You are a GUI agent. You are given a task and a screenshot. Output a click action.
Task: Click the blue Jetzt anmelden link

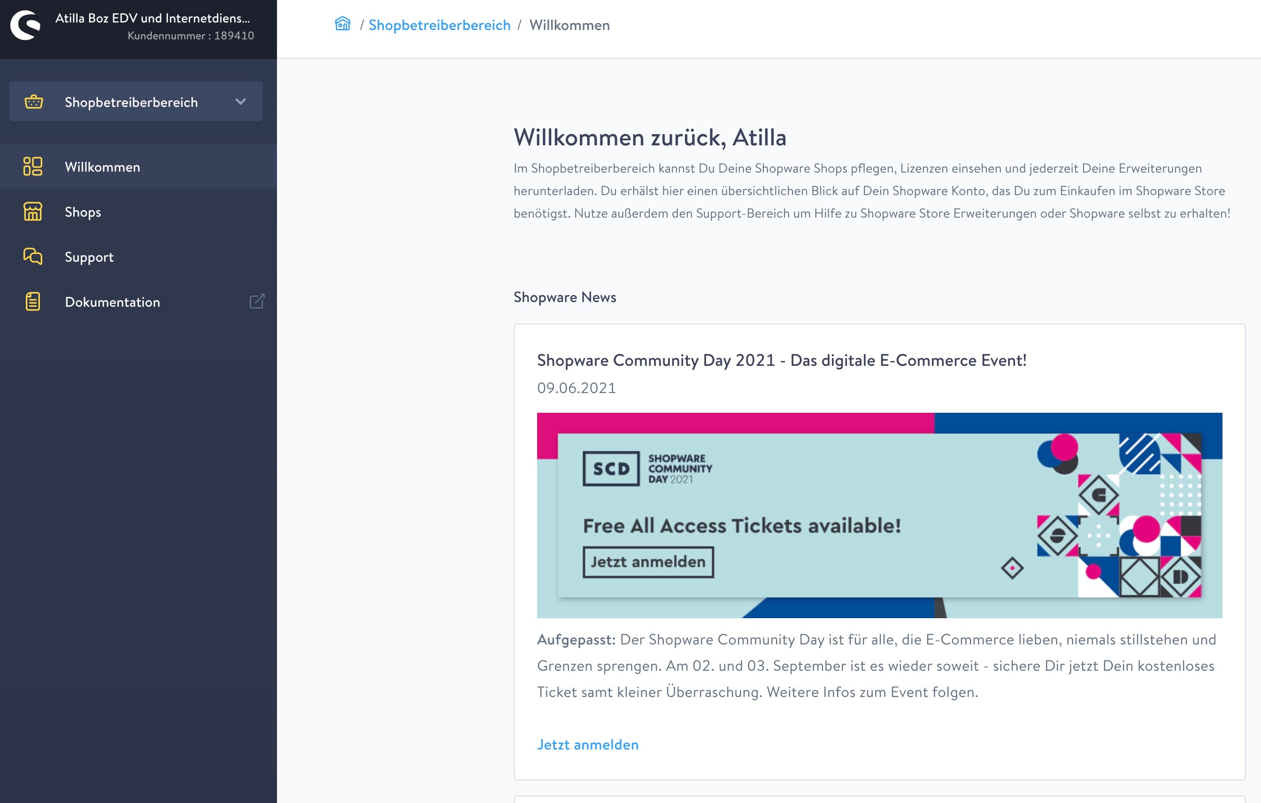pyautogui.click(x=588, y=744)
